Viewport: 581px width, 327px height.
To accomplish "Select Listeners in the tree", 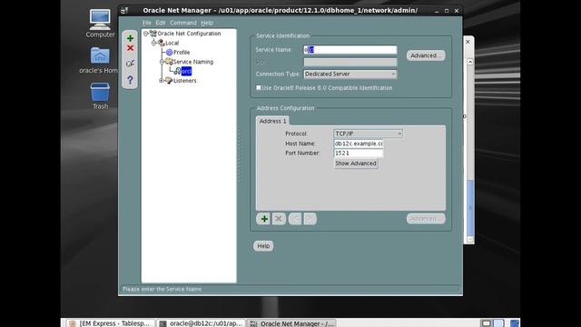I will point(185,81).
